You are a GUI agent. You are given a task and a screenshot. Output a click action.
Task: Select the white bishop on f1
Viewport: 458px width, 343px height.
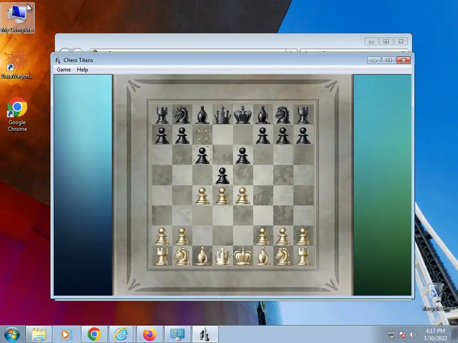pyautogui.click(x=263, y=256)
